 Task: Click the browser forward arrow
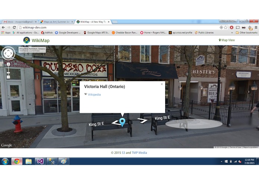(x=9, y=28)
